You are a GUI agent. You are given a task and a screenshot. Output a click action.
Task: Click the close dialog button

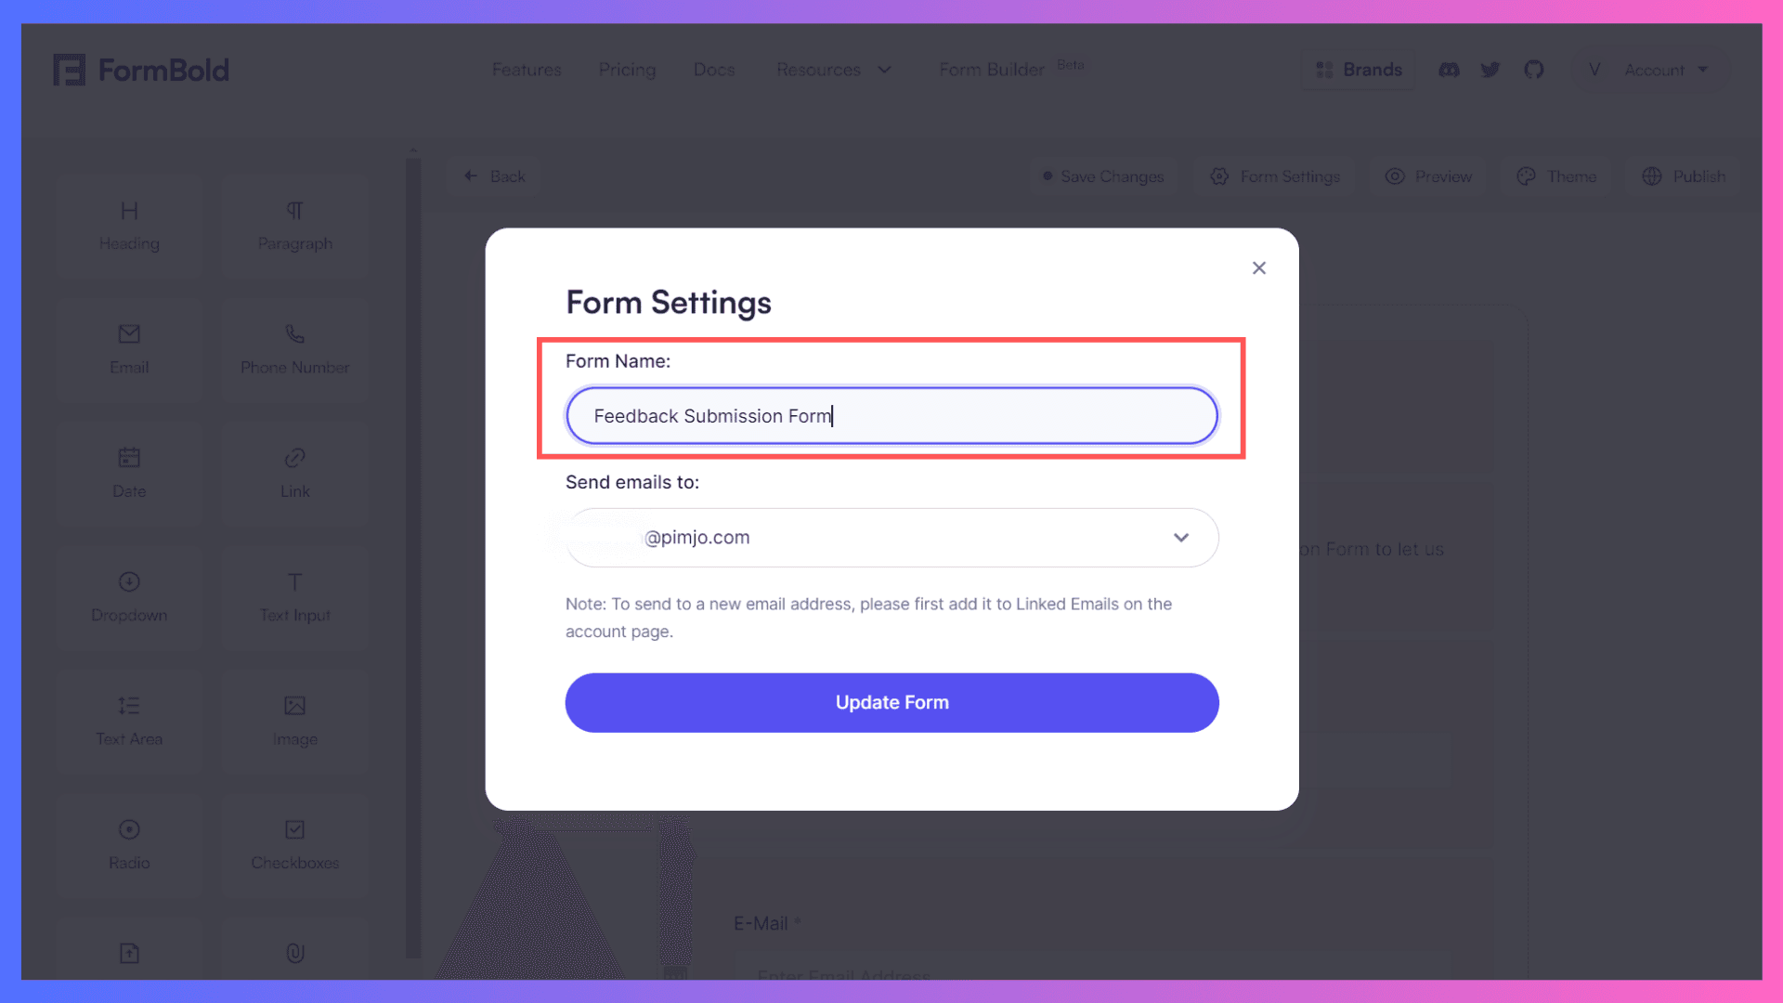(x=1257, y=268)
